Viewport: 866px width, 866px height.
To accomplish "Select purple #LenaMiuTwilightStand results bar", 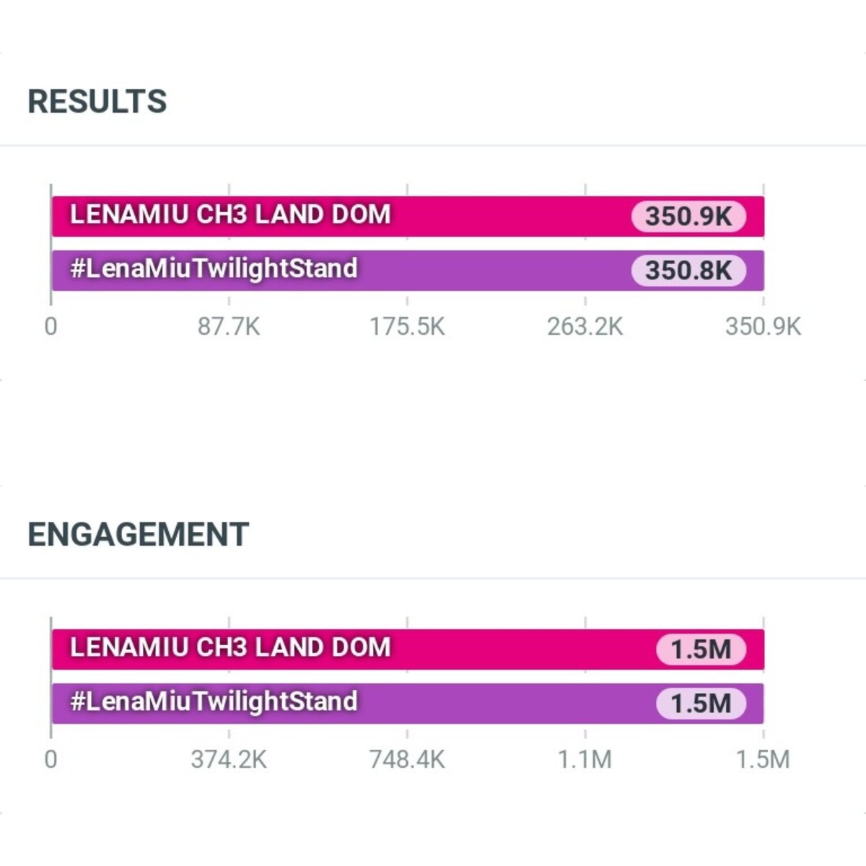I will click(x=408, y=270).
